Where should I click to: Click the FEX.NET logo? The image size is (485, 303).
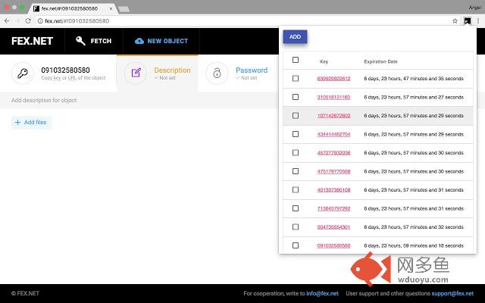click(x=32, y=41)
